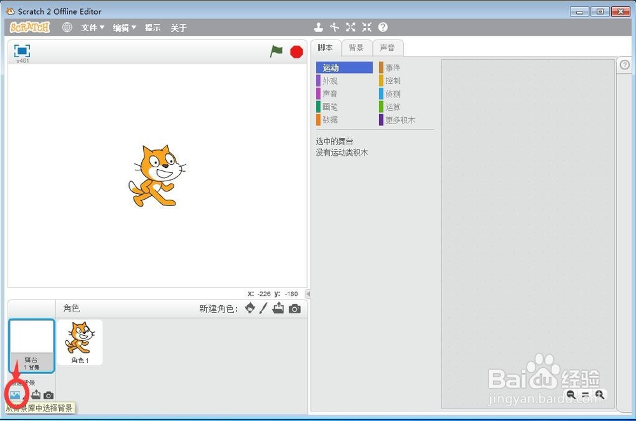
Task: Open the language globe menu
Action: click(x=67, y=27)
